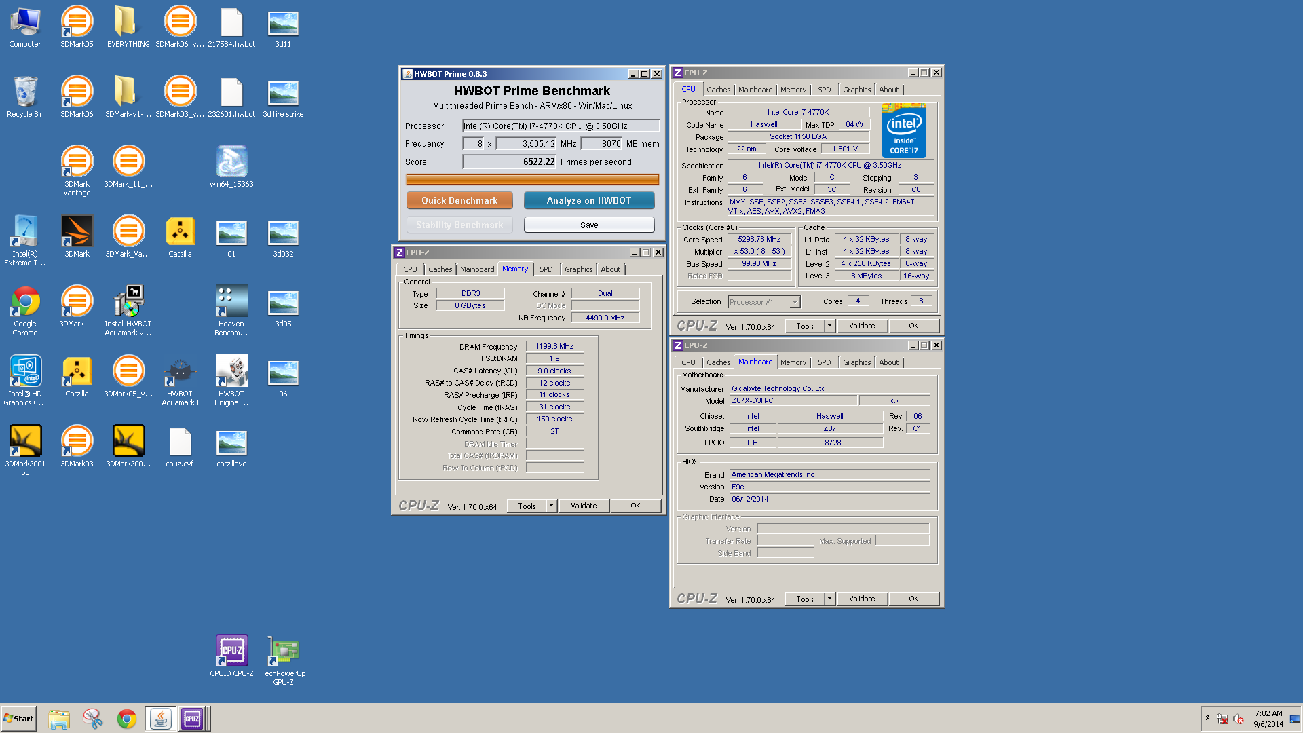Open the 3d fire strike image
Screen dimensions: 1303x733
pos(283,98)
